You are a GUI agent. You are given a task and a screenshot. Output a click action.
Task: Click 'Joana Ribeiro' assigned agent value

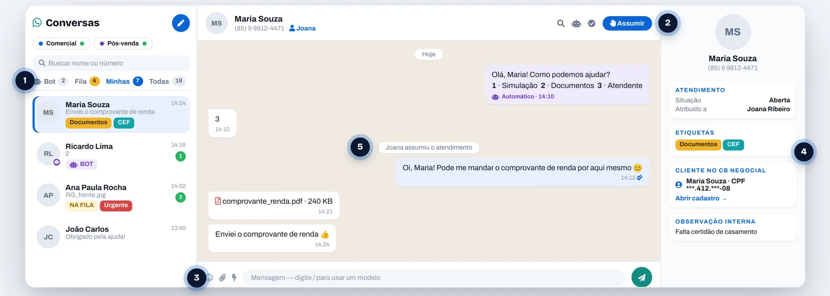point(768,109)
